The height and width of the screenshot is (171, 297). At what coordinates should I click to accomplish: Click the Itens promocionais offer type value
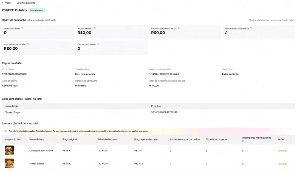coord(85,74)
